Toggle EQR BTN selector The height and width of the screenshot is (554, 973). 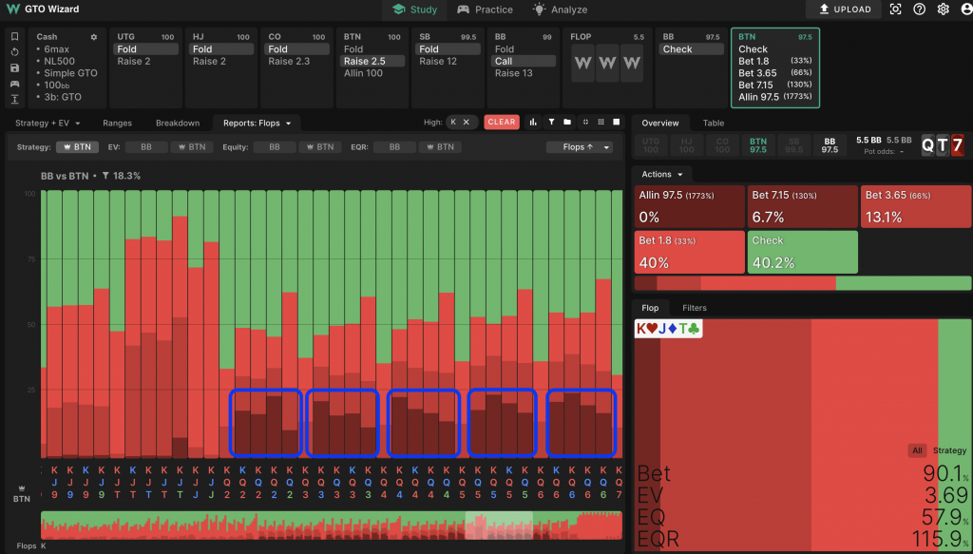click(x=440, y=147)
